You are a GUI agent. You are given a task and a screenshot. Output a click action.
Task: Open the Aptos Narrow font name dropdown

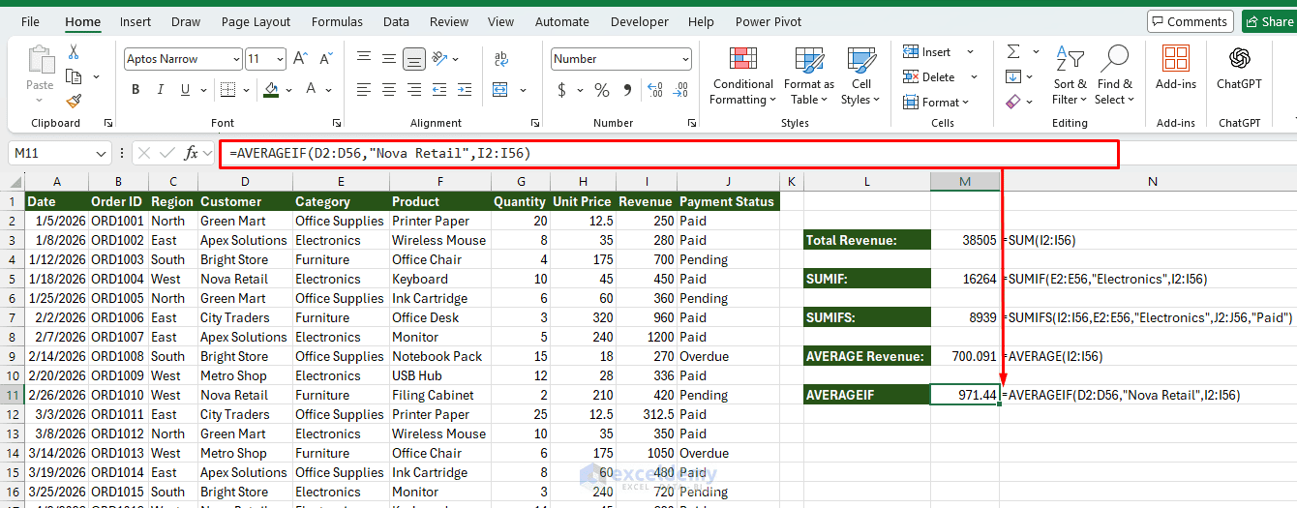tap(236, 60)
